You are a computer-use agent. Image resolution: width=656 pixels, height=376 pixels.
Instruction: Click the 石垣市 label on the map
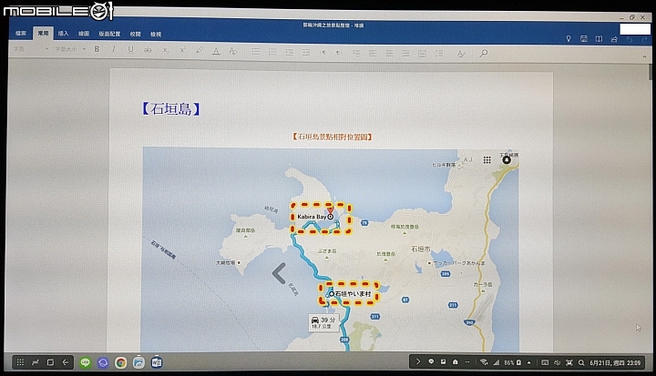tap(420, 249)
